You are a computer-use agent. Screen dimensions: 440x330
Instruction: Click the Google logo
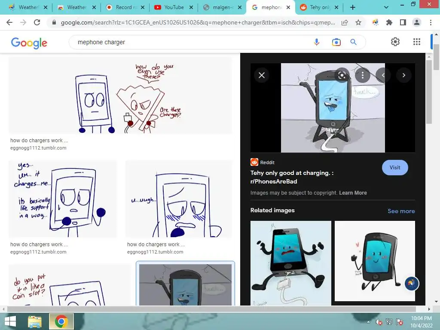29,43
